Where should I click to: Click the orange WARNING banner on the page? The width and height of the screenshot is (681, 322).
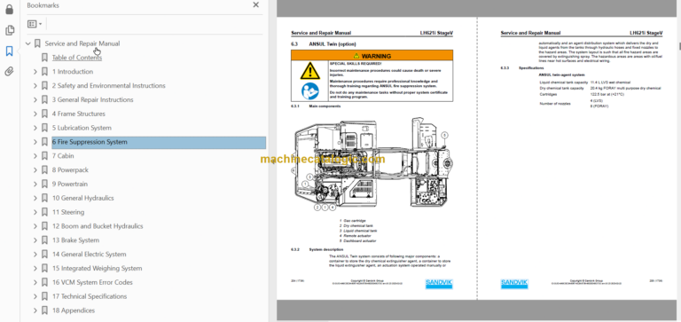click(372, 56)
